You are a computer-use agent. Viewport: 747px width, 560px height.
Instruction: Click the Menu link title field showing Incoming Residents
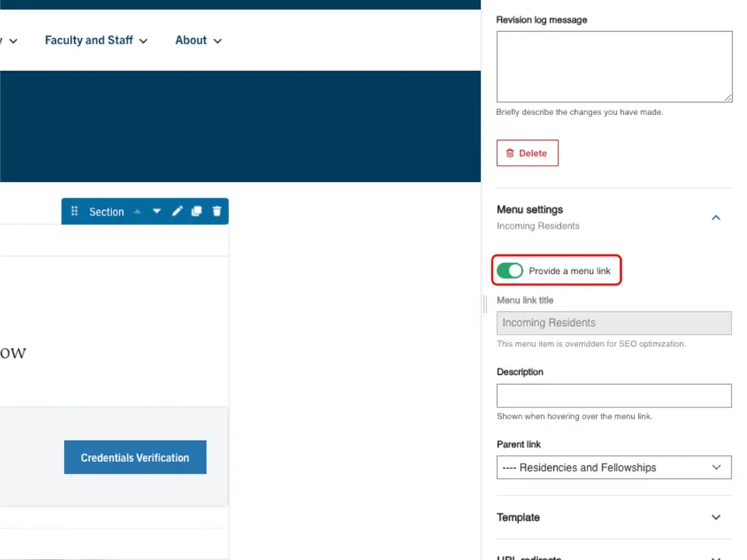pyautogui.click(x=614, y=322)
